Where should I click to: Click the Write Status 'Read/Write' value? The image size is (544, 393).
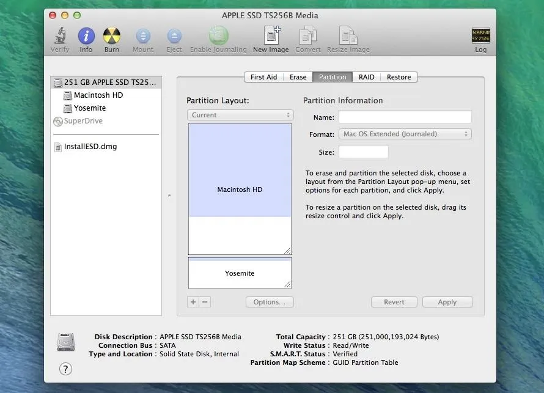pos(351,345)
